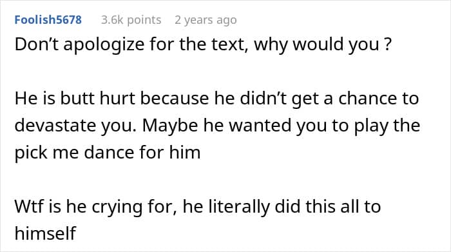Click the word hurt in the second paragraph
The width and height of the screenshot is (451, 252).
tap(117, 99)
